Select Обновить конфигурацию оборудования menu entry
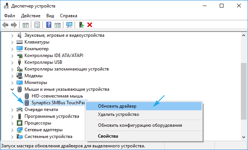This screenshot has width=248, height=150. (x=144, y=125)
